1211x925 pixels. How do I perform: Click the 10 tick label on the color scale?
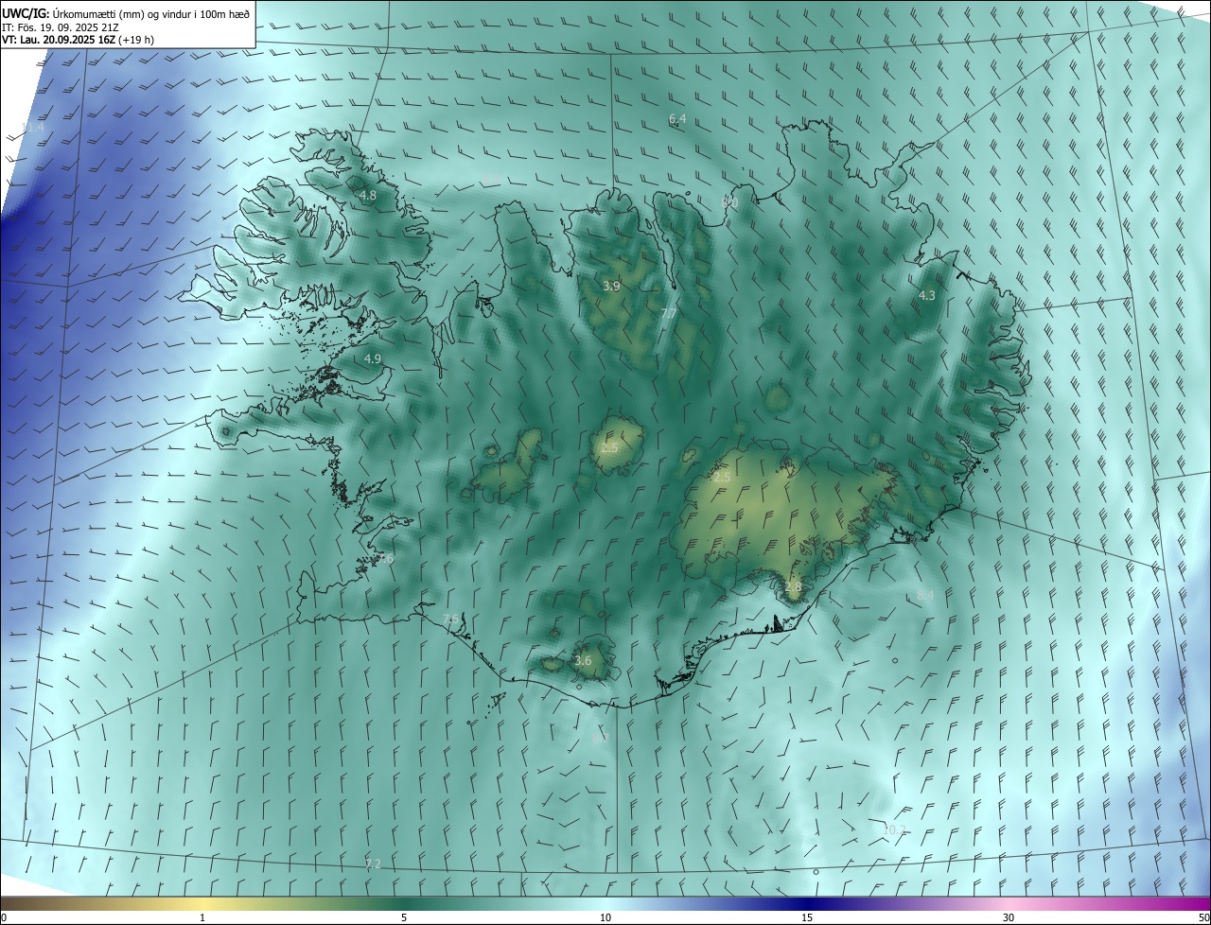(605, 917)
